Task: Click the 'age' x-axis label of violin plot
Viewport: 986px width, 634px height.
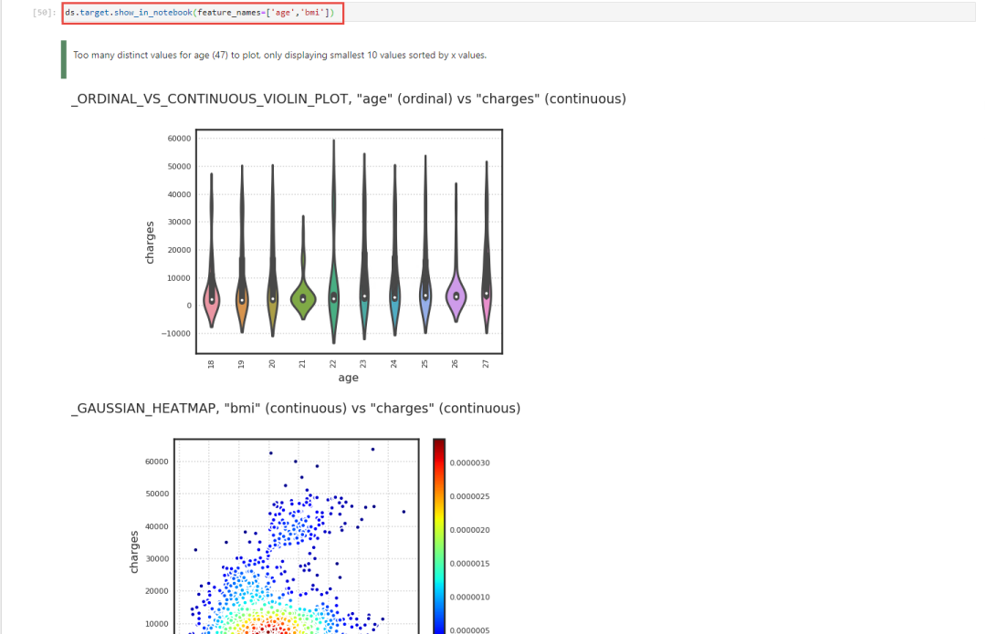Action: [349, 378]
